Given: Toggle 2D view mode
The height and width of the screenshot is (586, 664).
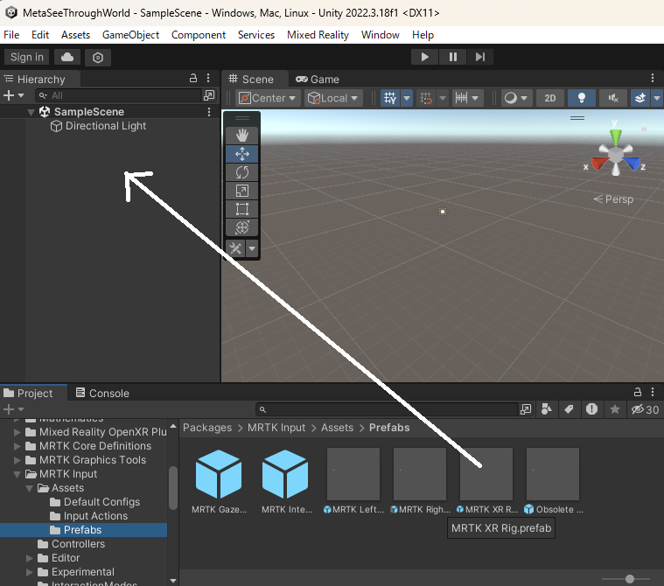Looking at the screenshot, I should pos(549,98).
